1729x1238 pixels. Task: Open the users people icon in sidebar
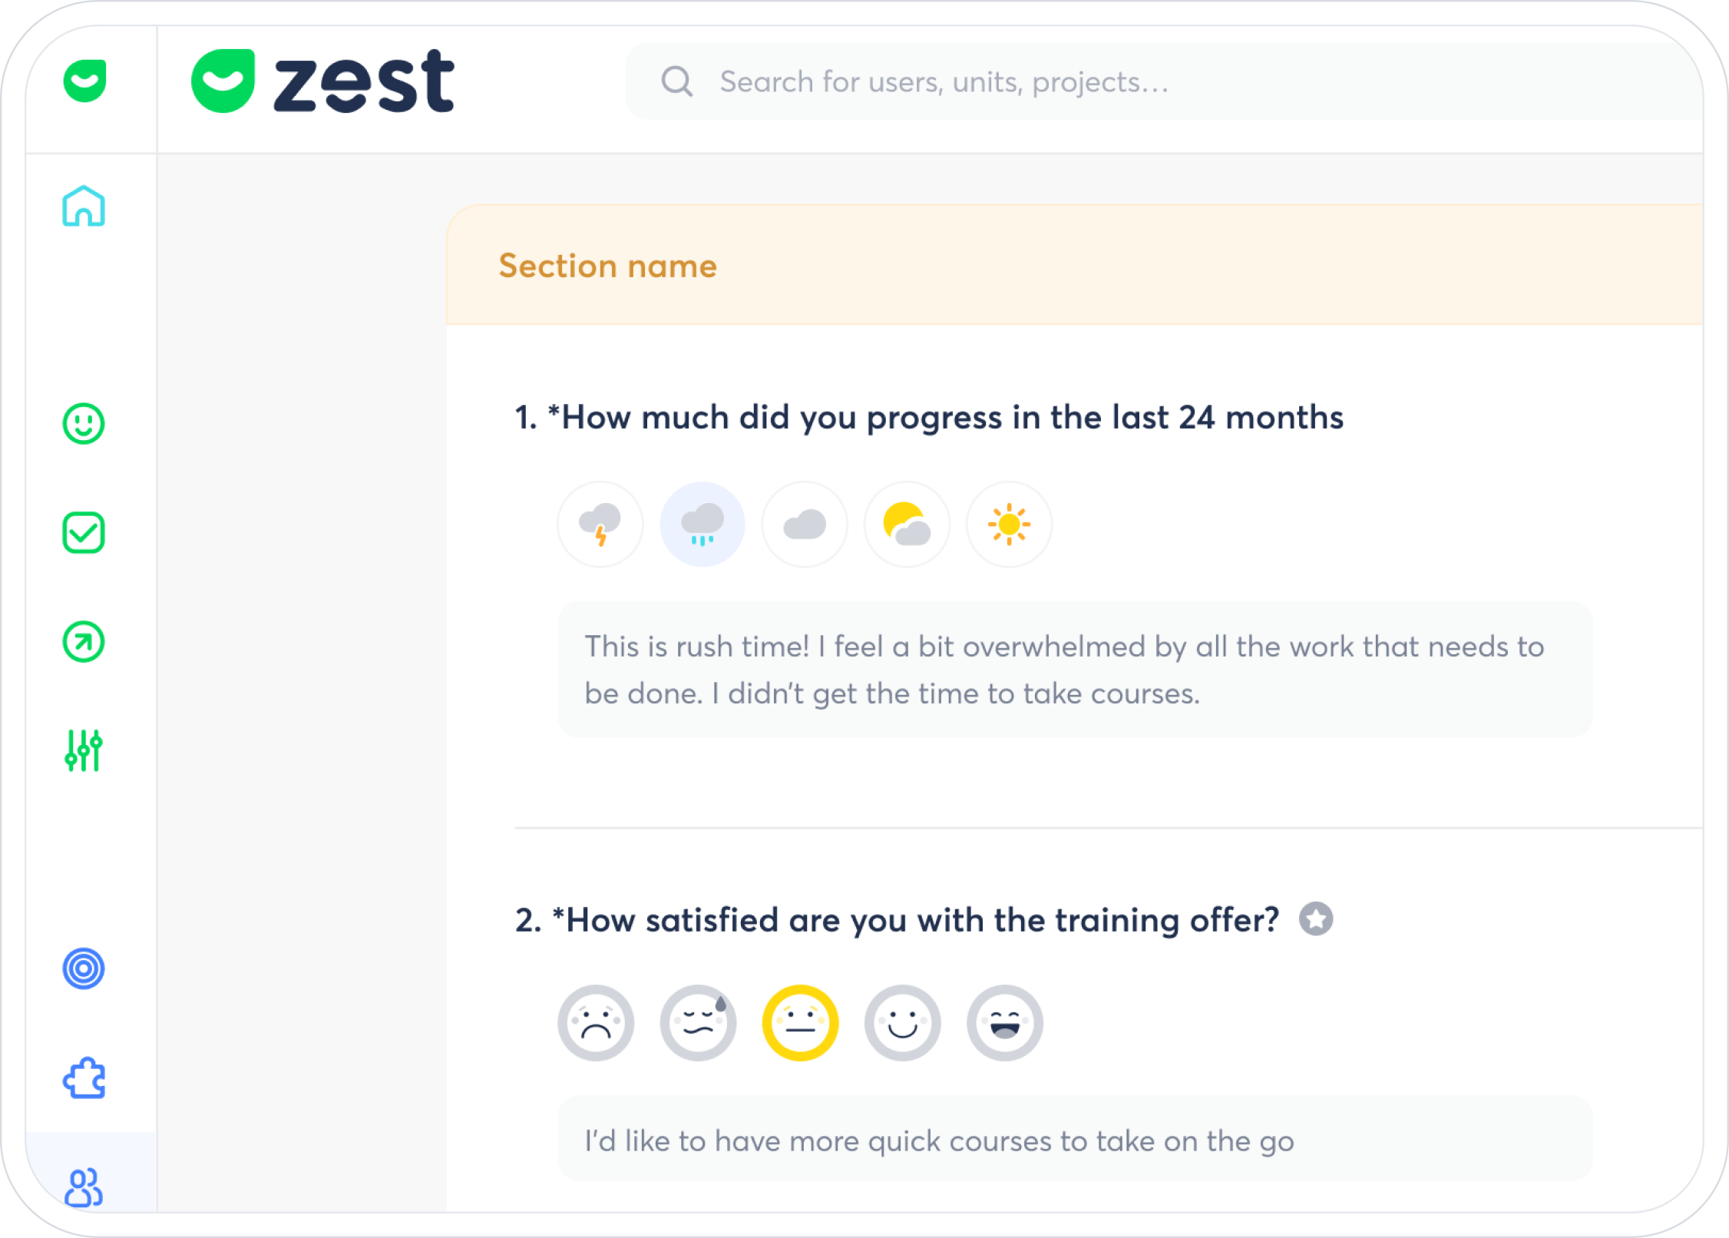point(84,1187)
